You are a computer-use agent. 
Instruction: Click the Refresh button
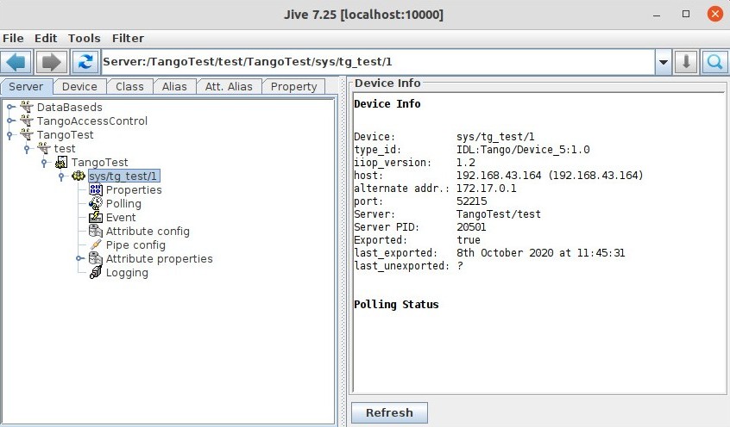click(389, 412)
